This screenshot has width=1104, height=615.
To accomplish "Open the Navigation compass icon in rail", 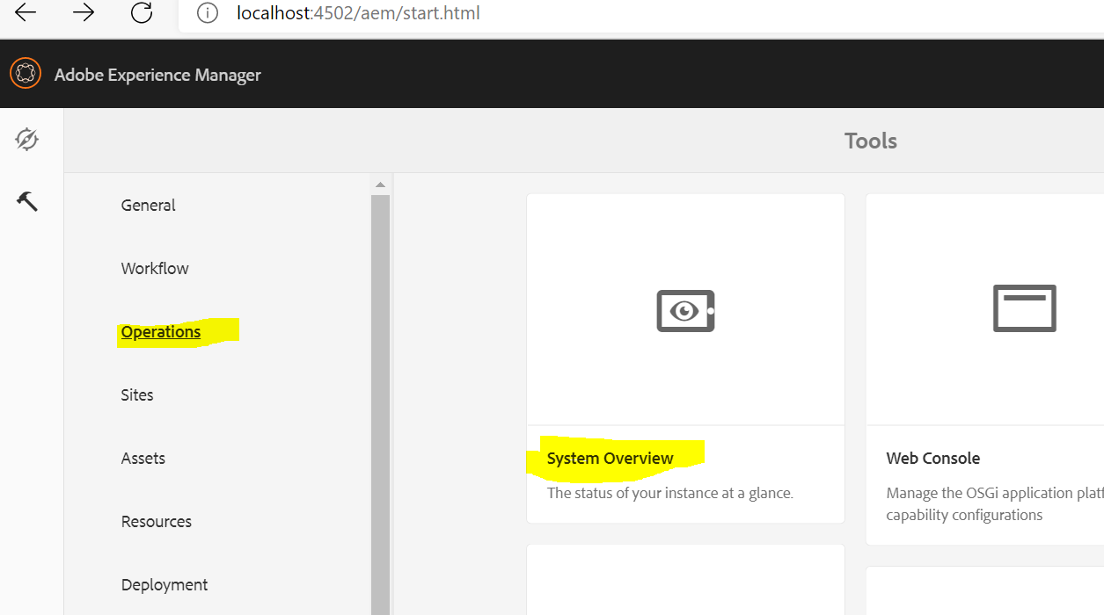I will pos(27,139).
